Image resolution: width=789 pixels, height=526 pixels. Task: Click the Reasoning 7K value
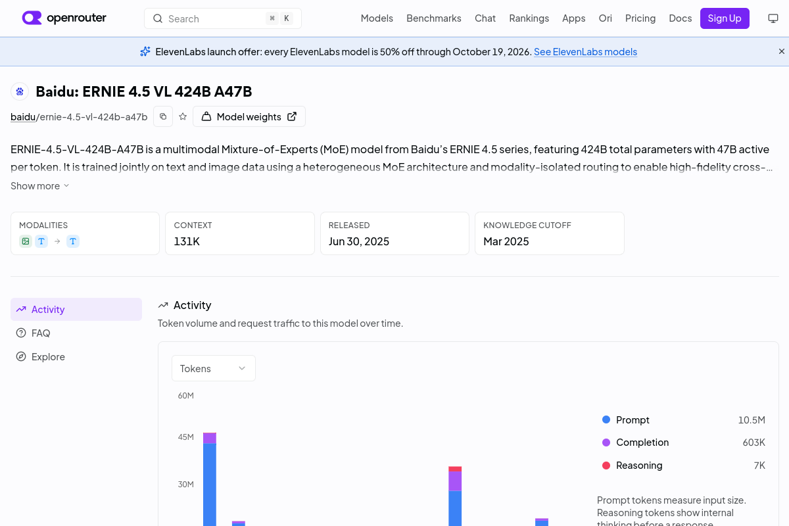click(759, 466)
